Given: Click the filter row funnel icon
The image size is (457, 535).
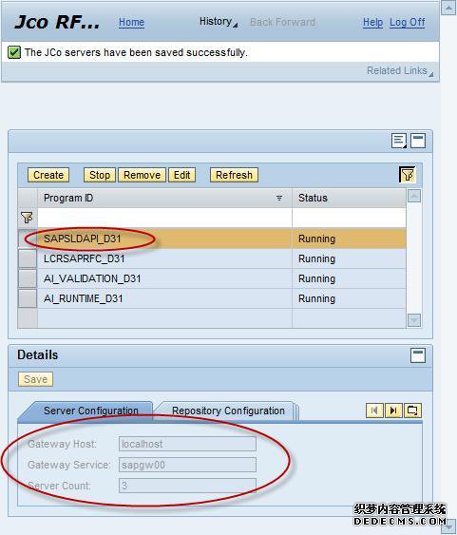Looking at the screenshot, I should (27, 218).
